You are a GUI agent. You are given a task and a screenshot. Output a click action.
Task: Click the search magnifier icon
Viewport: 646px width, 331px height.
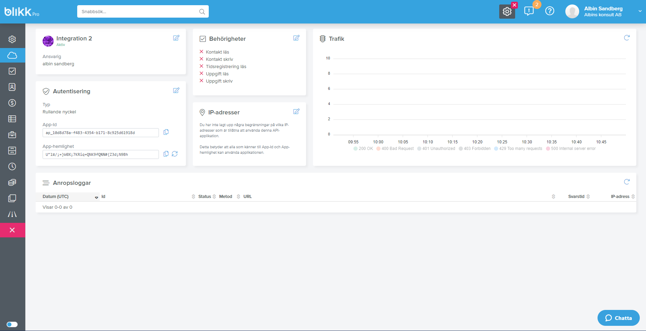(x=202, y=12)
